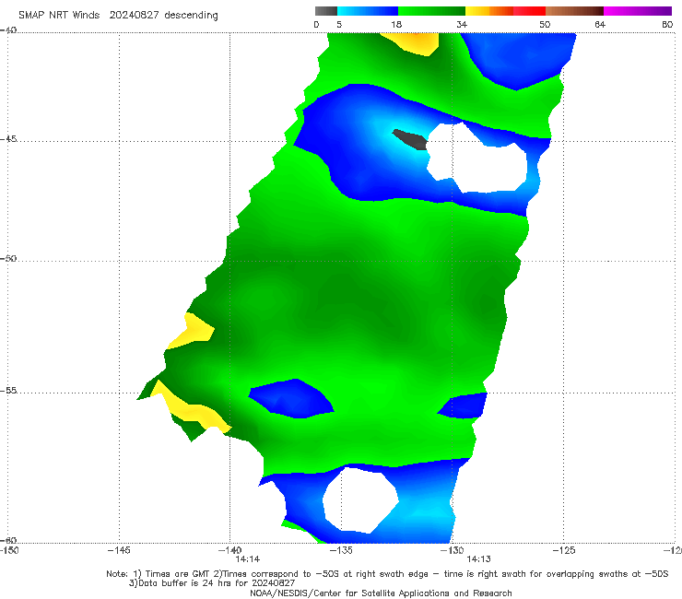Select the brown 50-64 colorbar segment

(x=574, y=11)
